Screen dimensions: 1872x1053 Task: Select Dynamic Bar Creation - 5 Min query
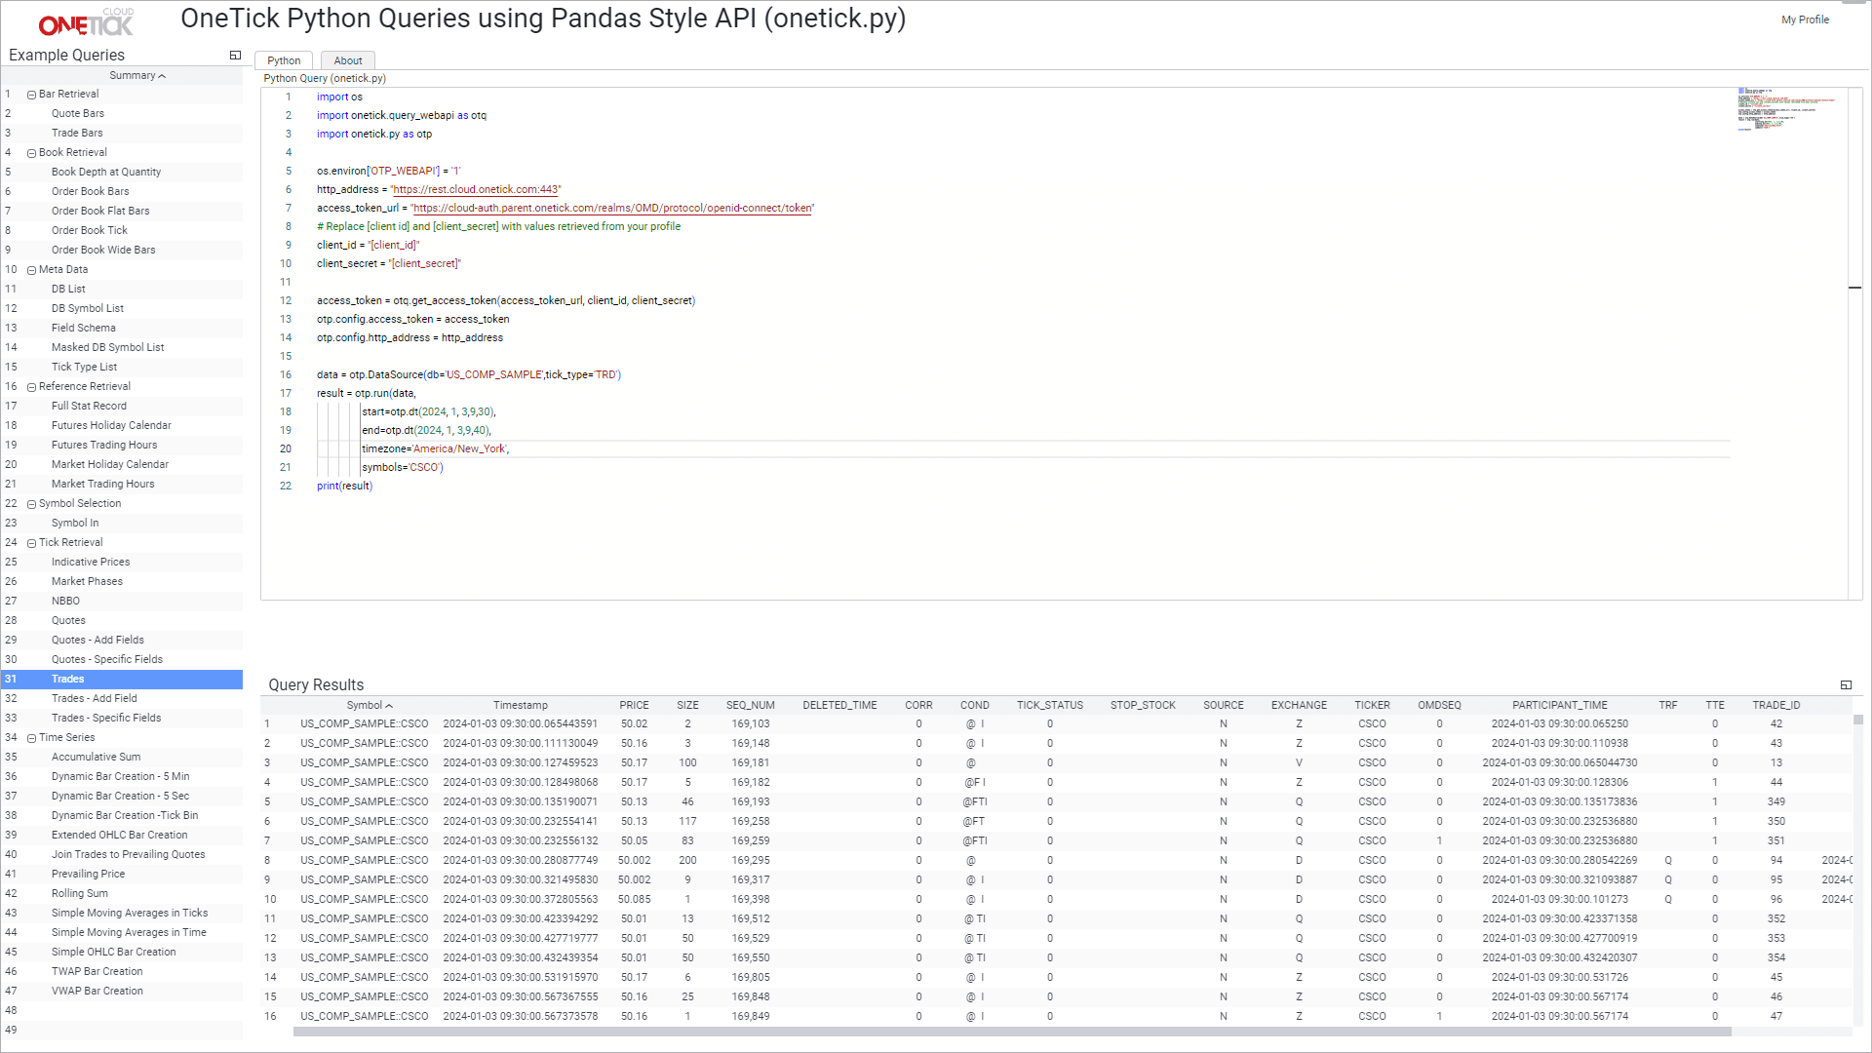[x=120, y=776]
